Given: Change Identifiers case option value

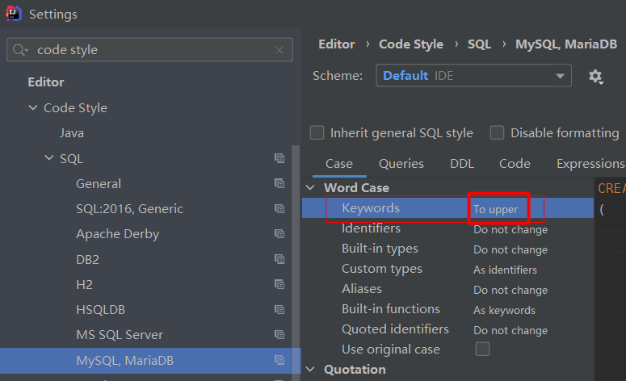Looking at the screenshot, I should [510, 230].
